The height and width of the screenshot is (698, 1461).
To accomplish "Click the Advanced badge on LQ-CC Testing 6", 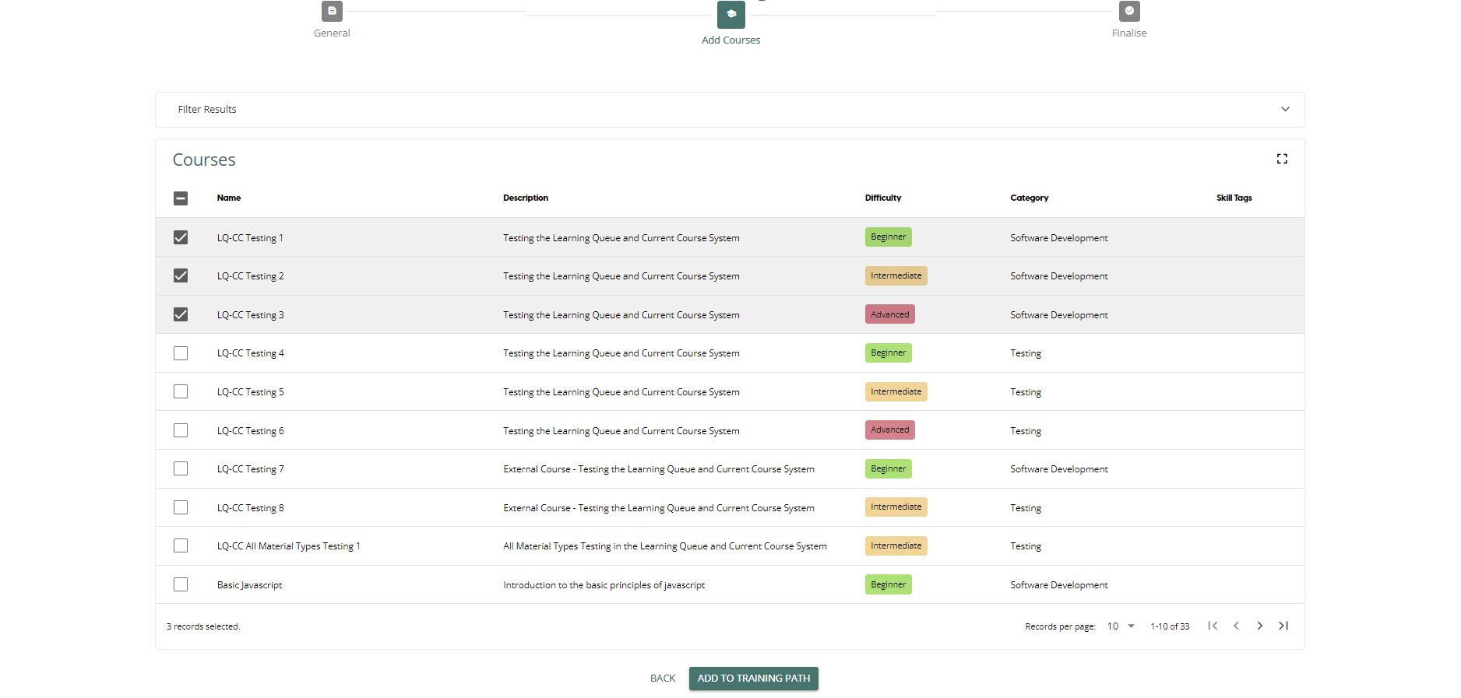I will point(889,430).
